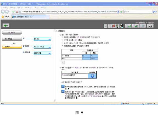Click the browser address bar field
Viewport: 158px width, 116px height.
(68, 12)
